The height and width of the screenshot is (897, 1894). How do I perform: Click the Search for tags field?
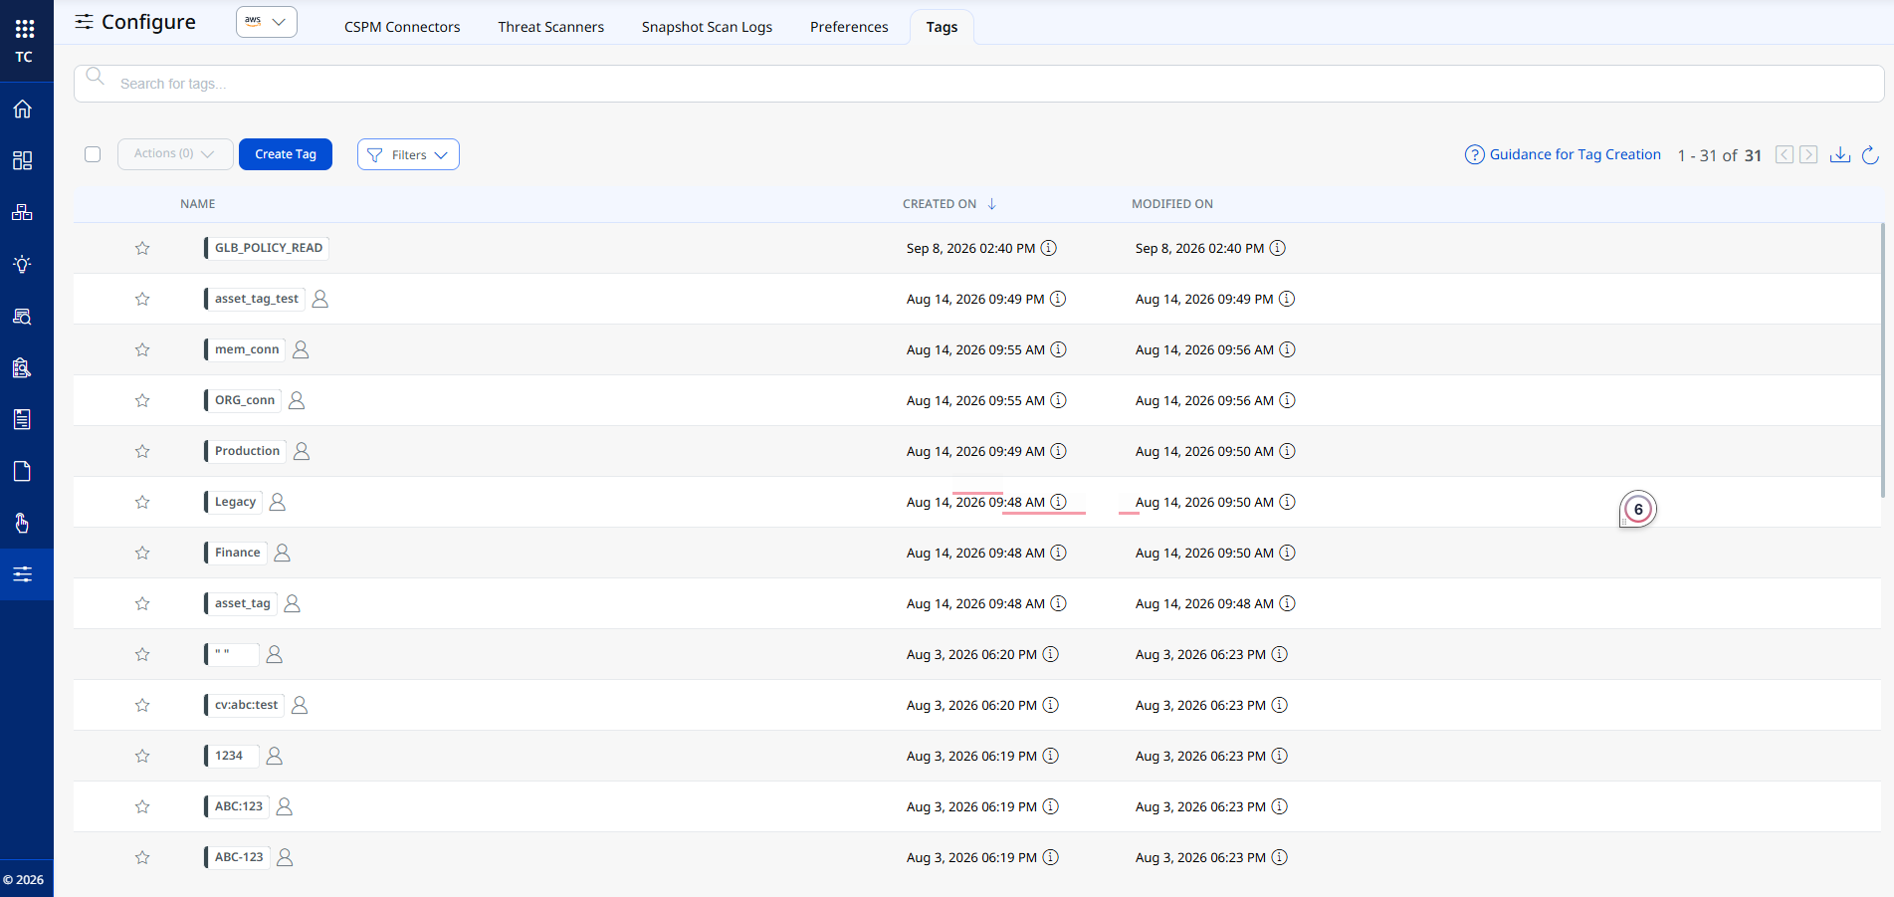tap(978, 84)
